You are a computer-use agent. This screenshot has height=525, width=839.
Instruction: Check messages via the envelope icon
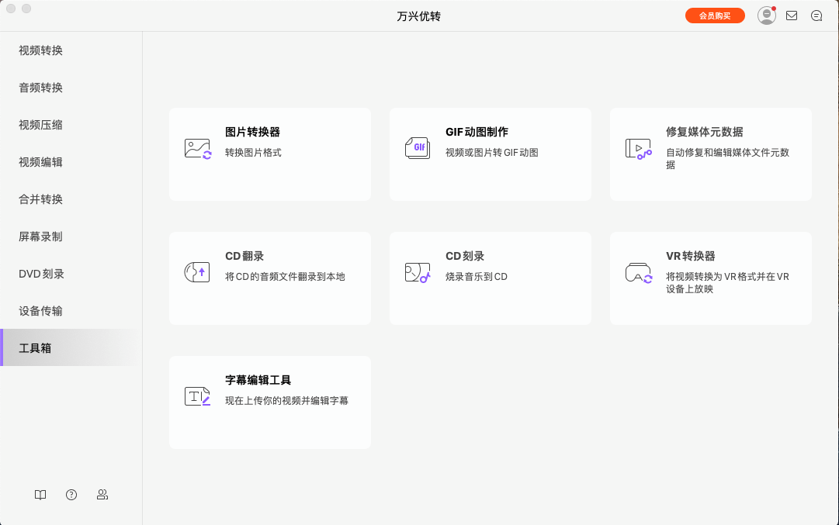792,15
